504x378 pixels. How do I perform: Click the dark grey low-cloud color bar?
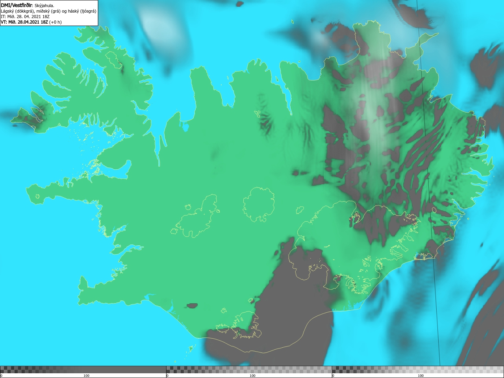[x=83, y=370]
